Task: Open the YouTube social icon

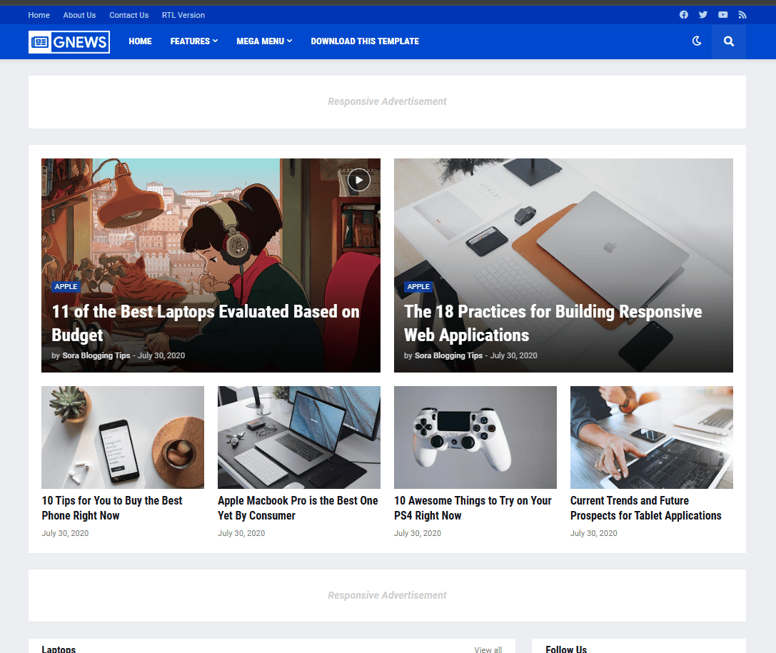Action: [723, 15]
